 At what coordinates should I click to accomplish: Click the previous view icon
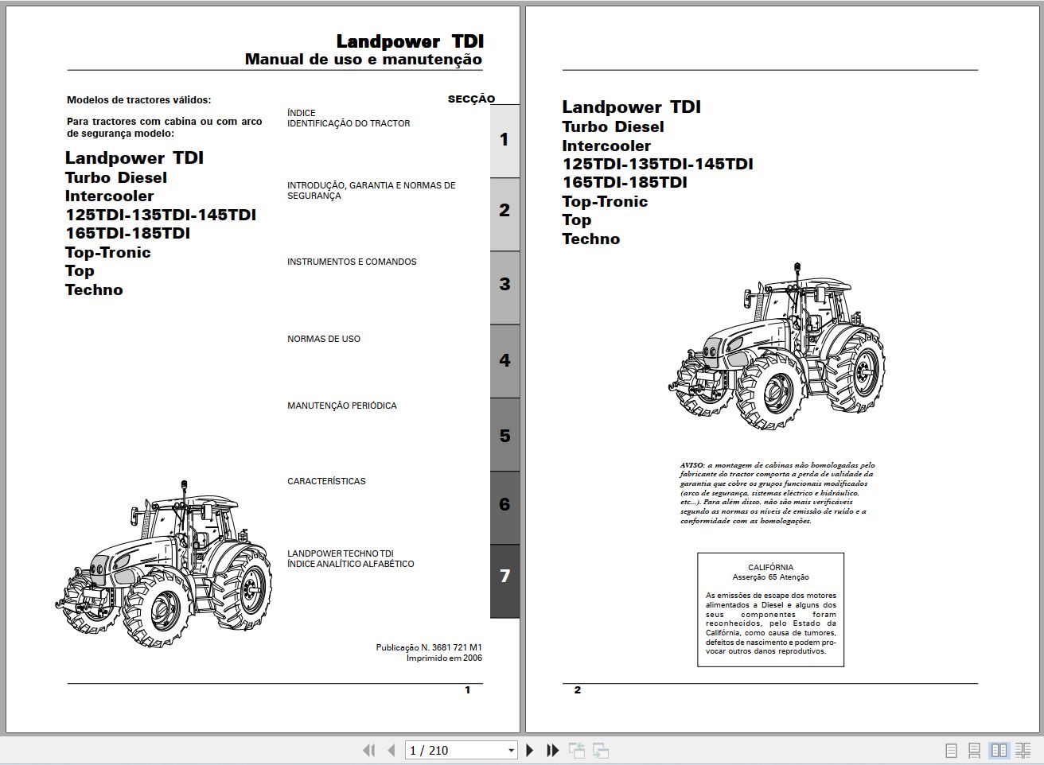(x=577, y=750)
